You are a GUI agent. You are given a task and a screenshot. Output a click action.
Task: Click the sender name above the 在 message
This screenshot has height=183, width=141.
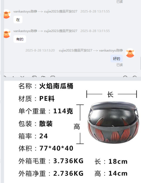[x=45, y=11]
